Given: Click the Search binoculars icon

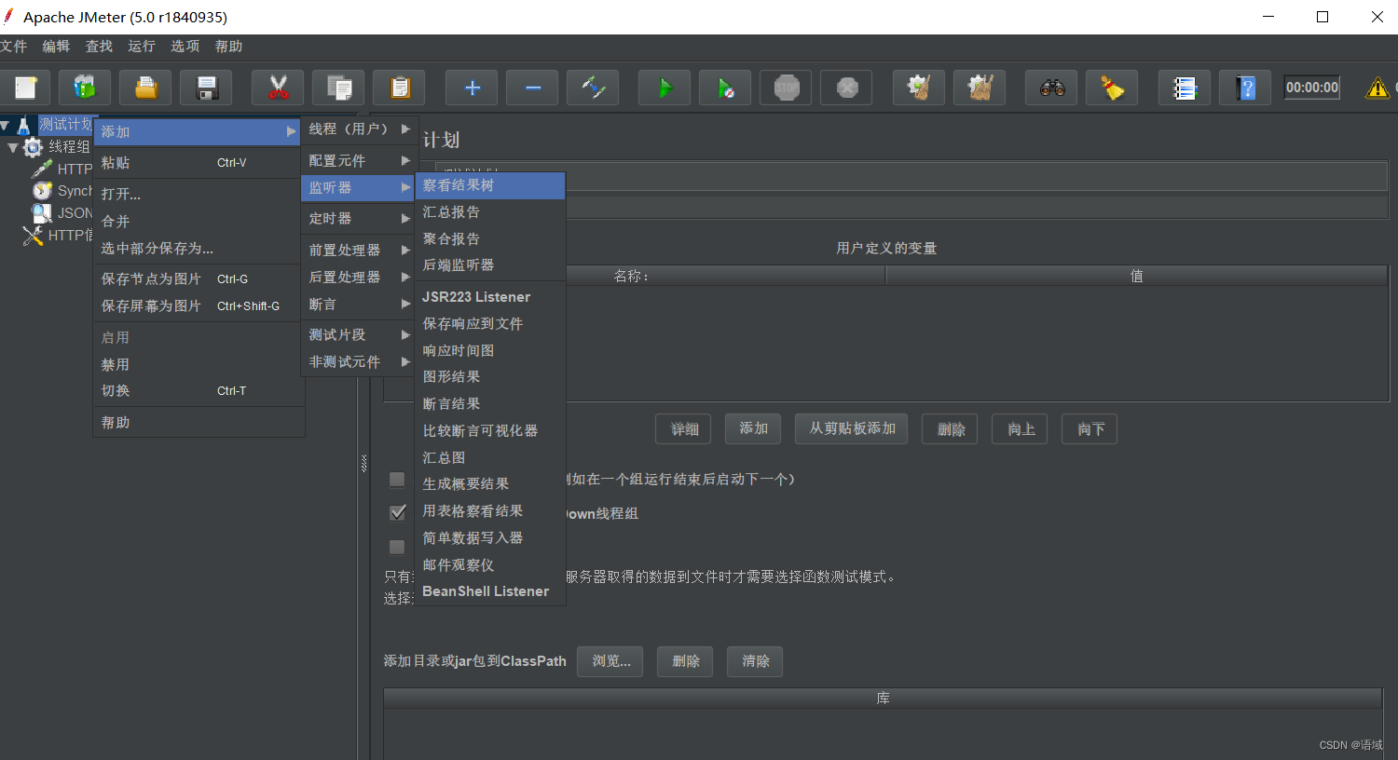Looking at the screenshot, I should [x=1051, y=88].
